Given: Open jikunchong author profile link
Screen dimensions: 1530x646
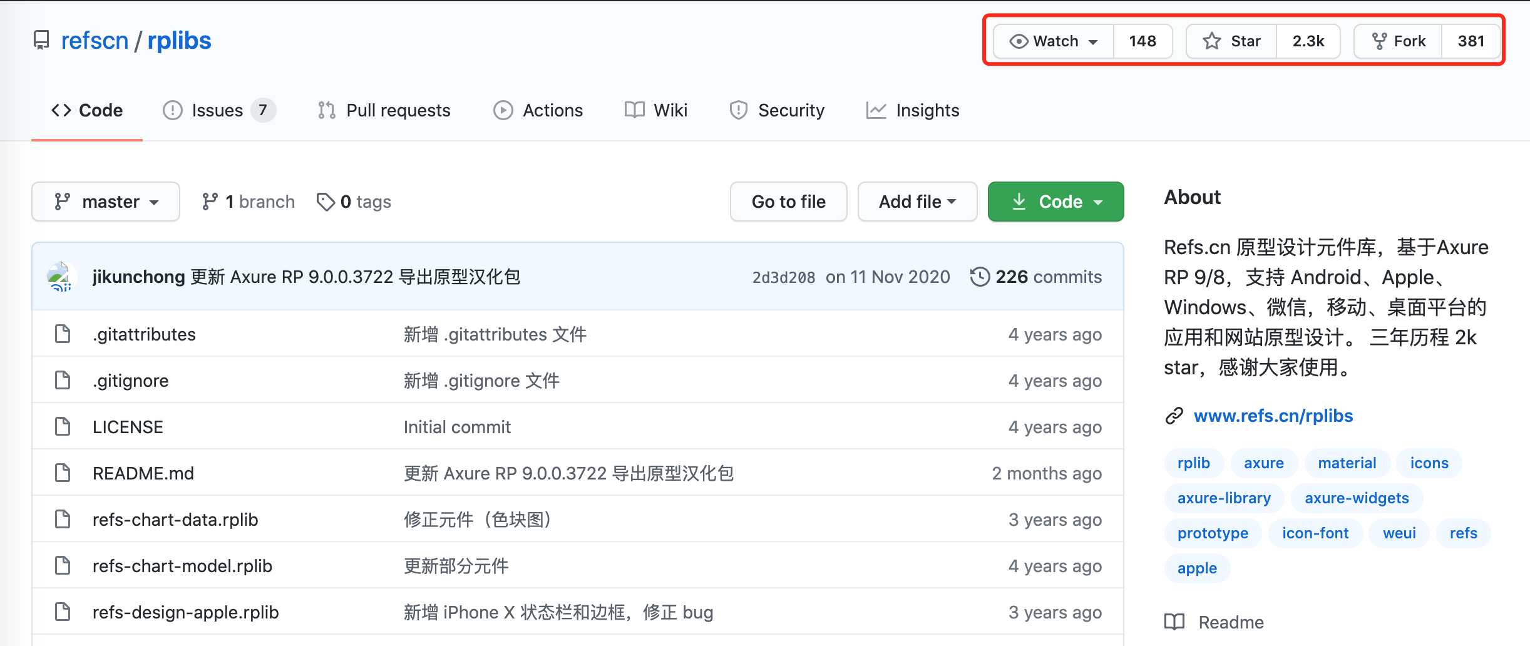Looking at the screenshot, I should pos(138,277).
